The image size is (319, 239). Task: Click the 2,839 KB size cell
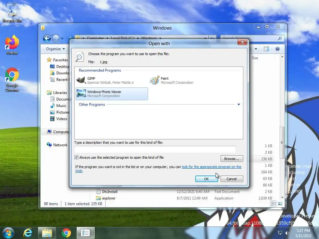point(265,198)
